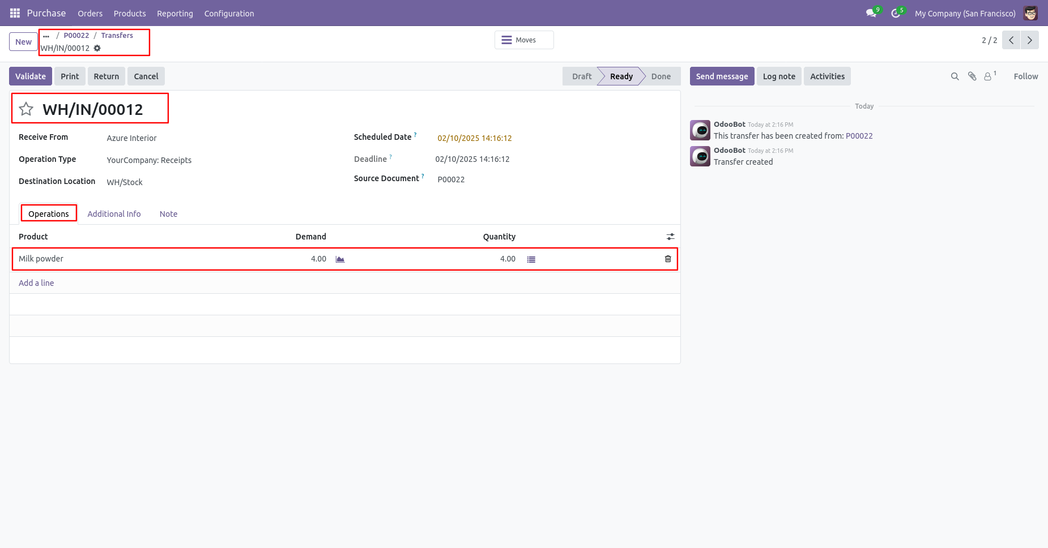Expand collapsed breadcrumb ellipsis

coord(46,36)
